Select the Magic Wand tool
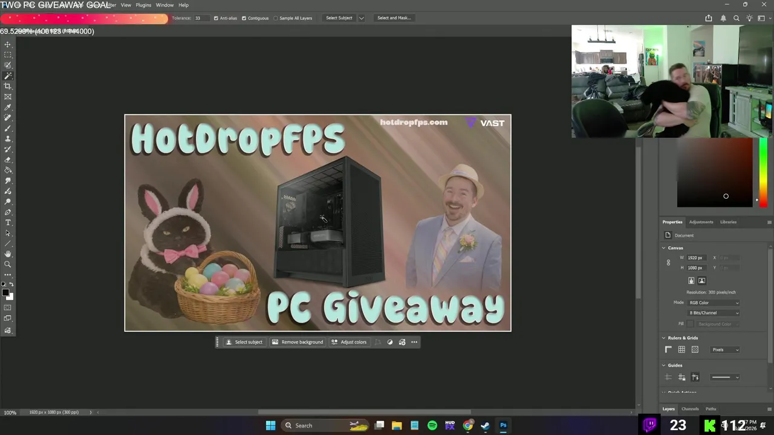Image resolution: width=774 pixels, height=435 pixels. pos(8,76)
